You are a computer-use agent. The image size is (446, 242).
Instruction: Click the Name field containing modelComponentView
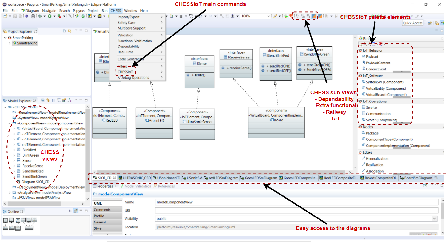(296, 202)
